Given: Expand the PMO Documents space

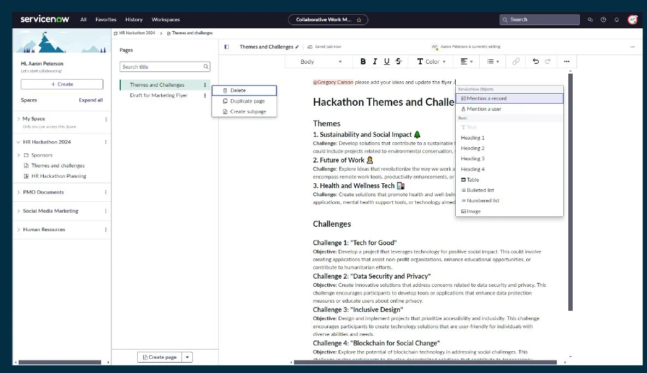Looking at the screenshot, I should (x=19, y=192).
